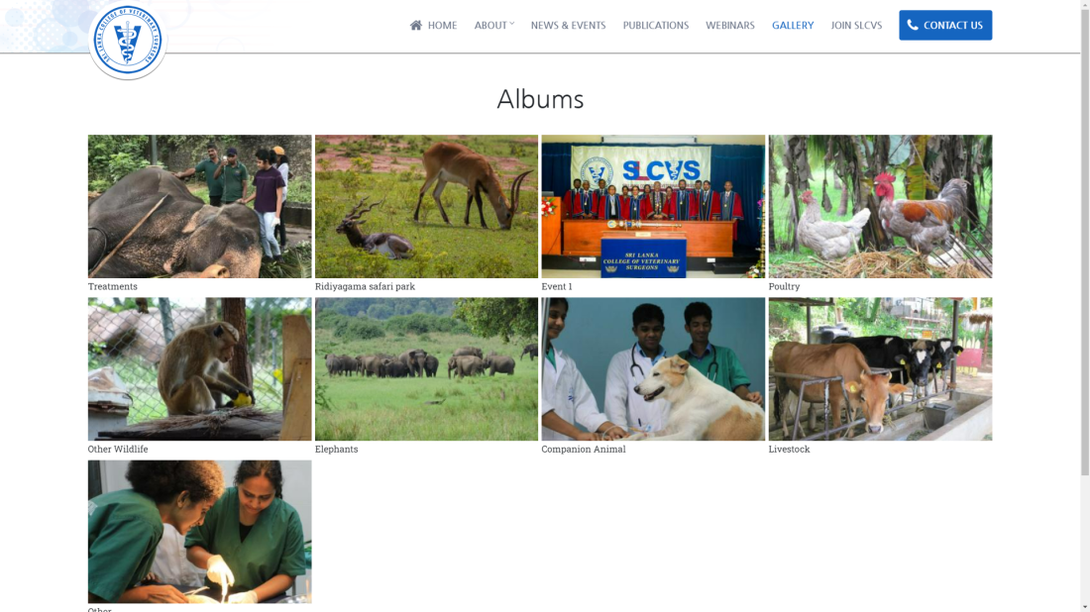Screen dimensions: 1090x612
Task: Open the News & Events menu item
Action: click(x=568, y=25)
